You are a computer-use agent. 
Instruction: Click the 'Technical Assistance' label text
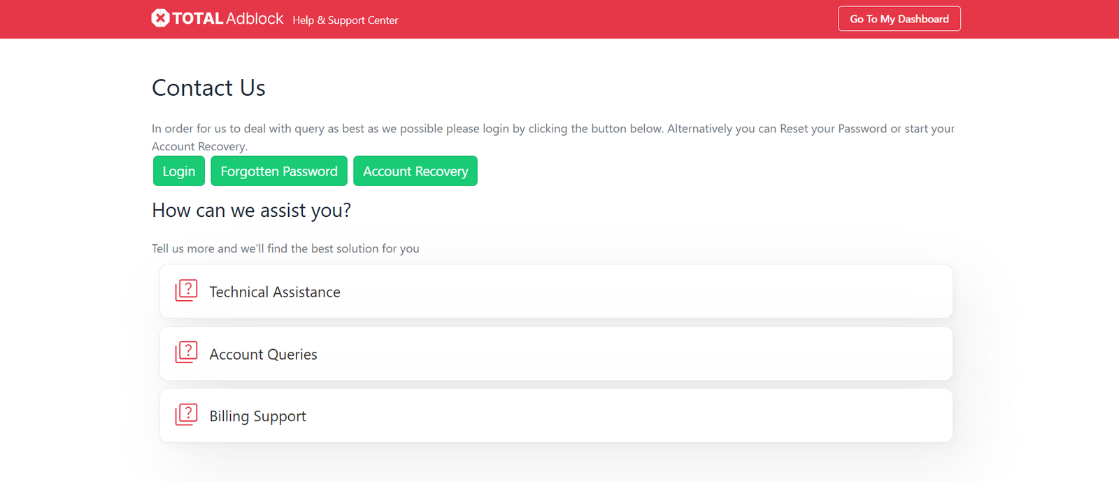tap(275, 292)
